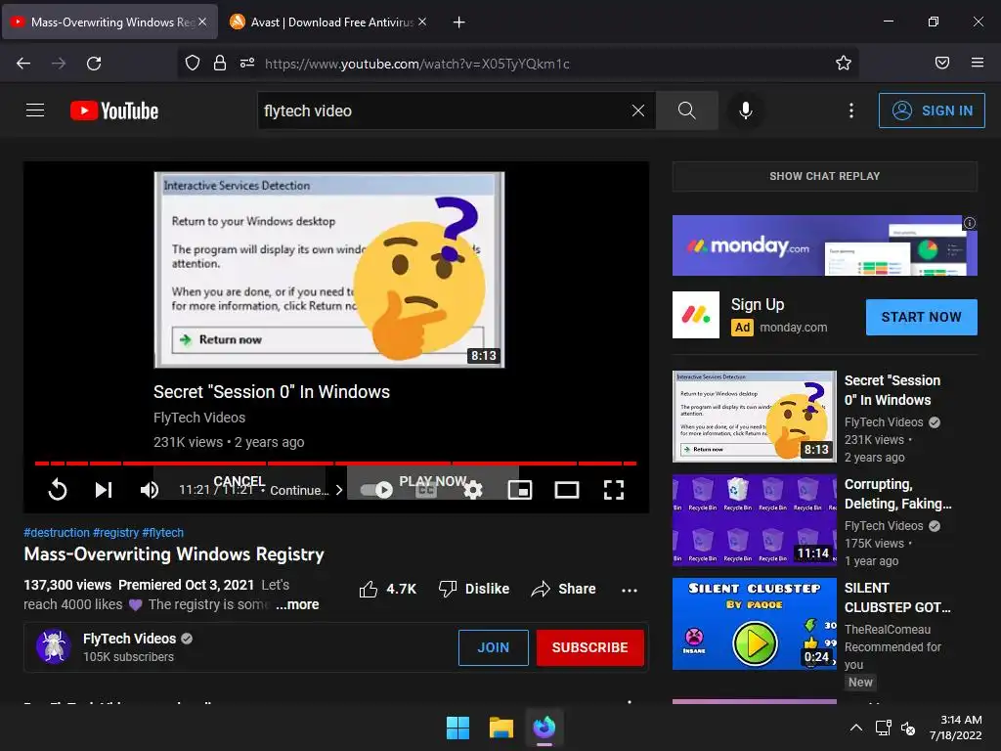Open taskbar volume muted icon

click(x=908, y=728)
